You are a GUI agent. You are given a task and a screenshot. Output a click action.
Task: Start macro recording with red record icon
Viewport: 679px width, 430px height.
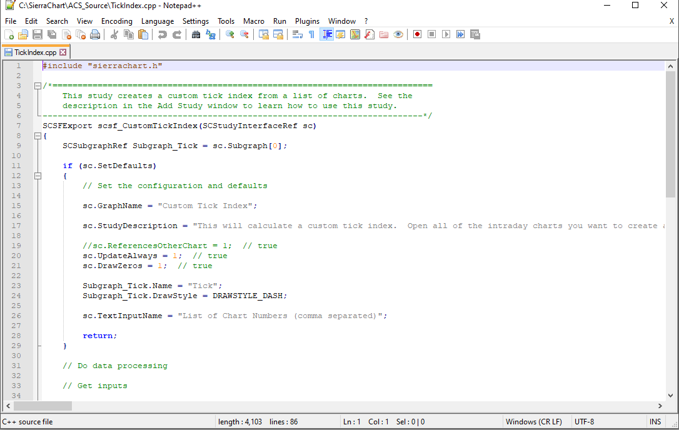[x=417, y=34]
